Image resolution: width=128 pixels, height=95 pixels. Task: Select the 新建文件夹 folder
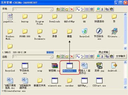tap(40, 82)
